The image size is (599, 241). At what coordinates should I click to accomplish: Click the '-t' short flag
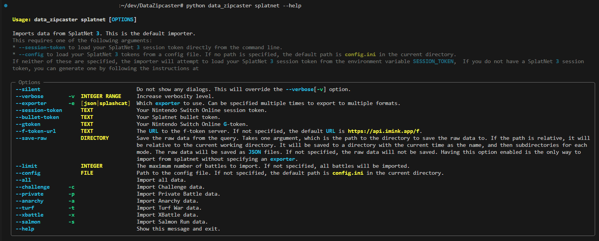[x=71, y=208]
